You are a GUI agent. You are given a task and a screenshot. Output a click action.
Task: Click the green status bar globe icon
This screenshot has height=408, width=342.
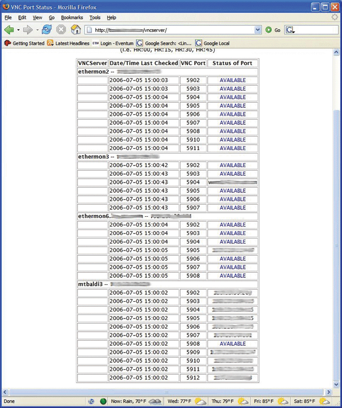click(103, 401)
